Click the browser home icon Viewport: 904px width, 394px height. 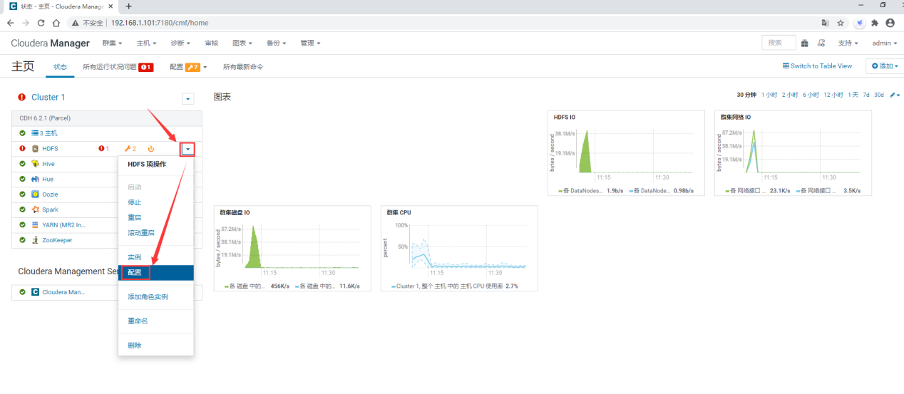tap(56, 23)
